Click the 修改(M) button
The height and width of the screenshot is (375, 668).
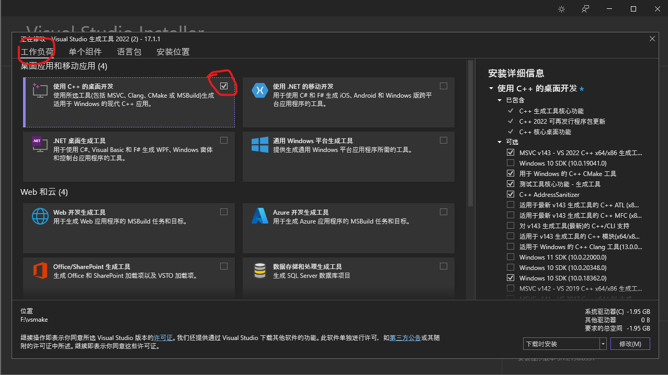click(630, 344)
